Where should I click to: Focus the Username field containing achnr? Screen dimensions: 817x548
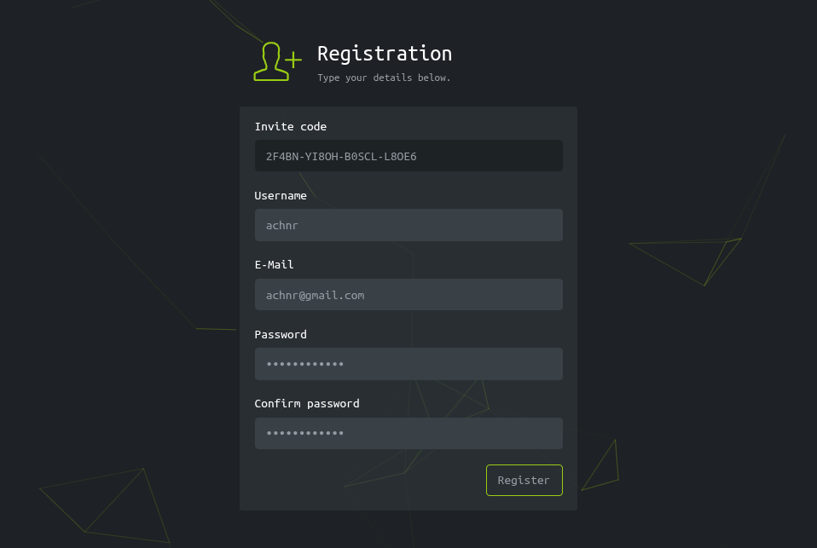(408, 225)
